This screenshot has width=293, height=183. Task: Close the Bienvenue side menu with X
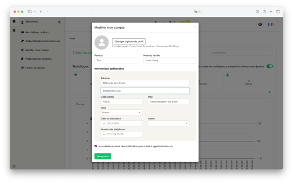point(59,22)
